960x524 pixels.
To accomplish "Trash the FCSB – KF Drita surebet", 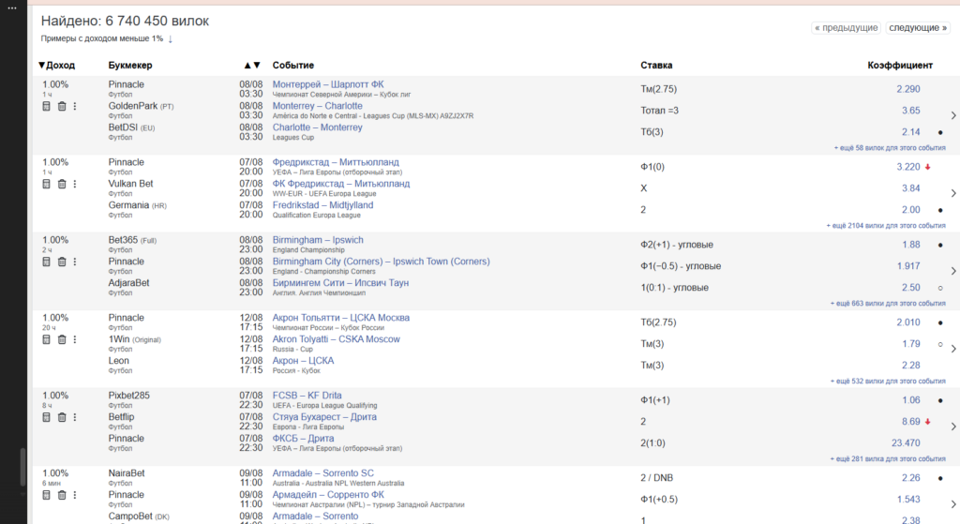I will coord(62,417).
